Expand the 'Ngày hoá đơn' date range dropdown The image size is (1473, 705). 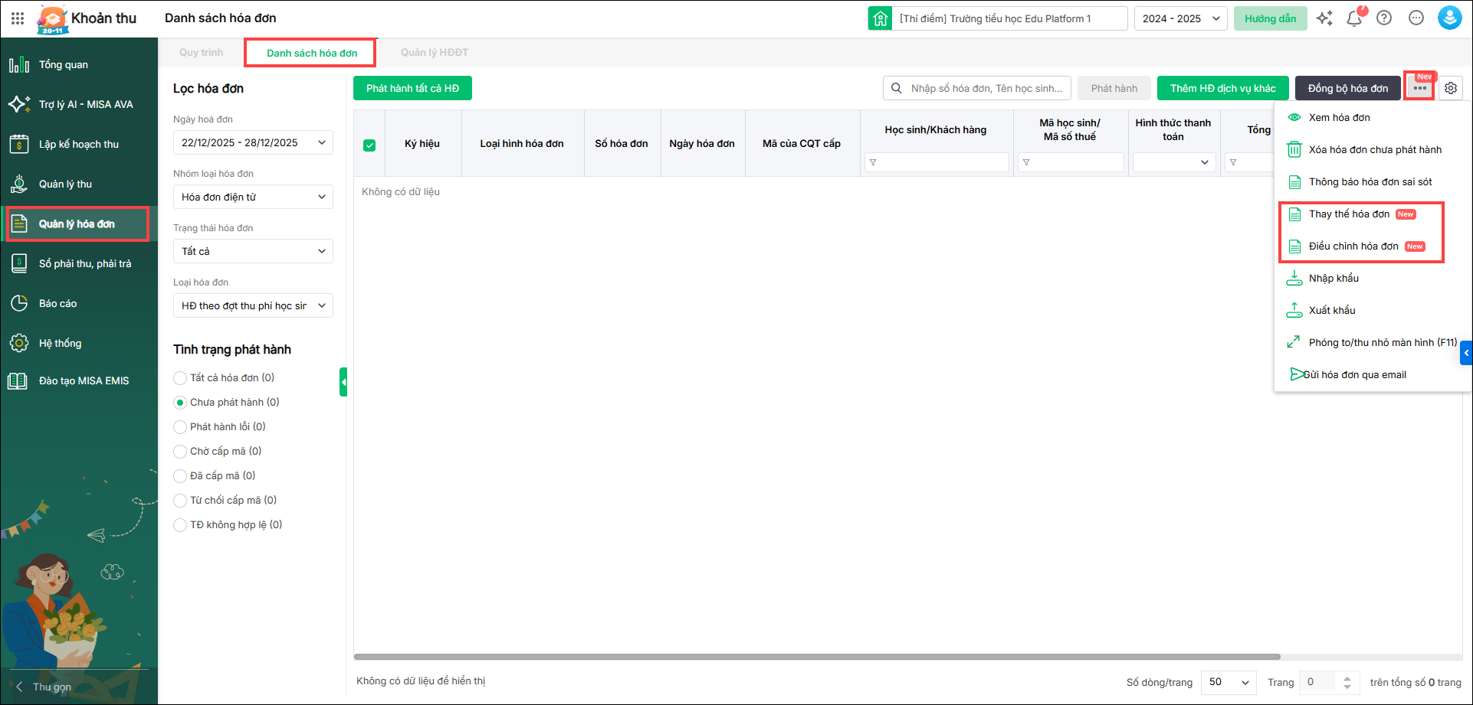pos(253,142)
